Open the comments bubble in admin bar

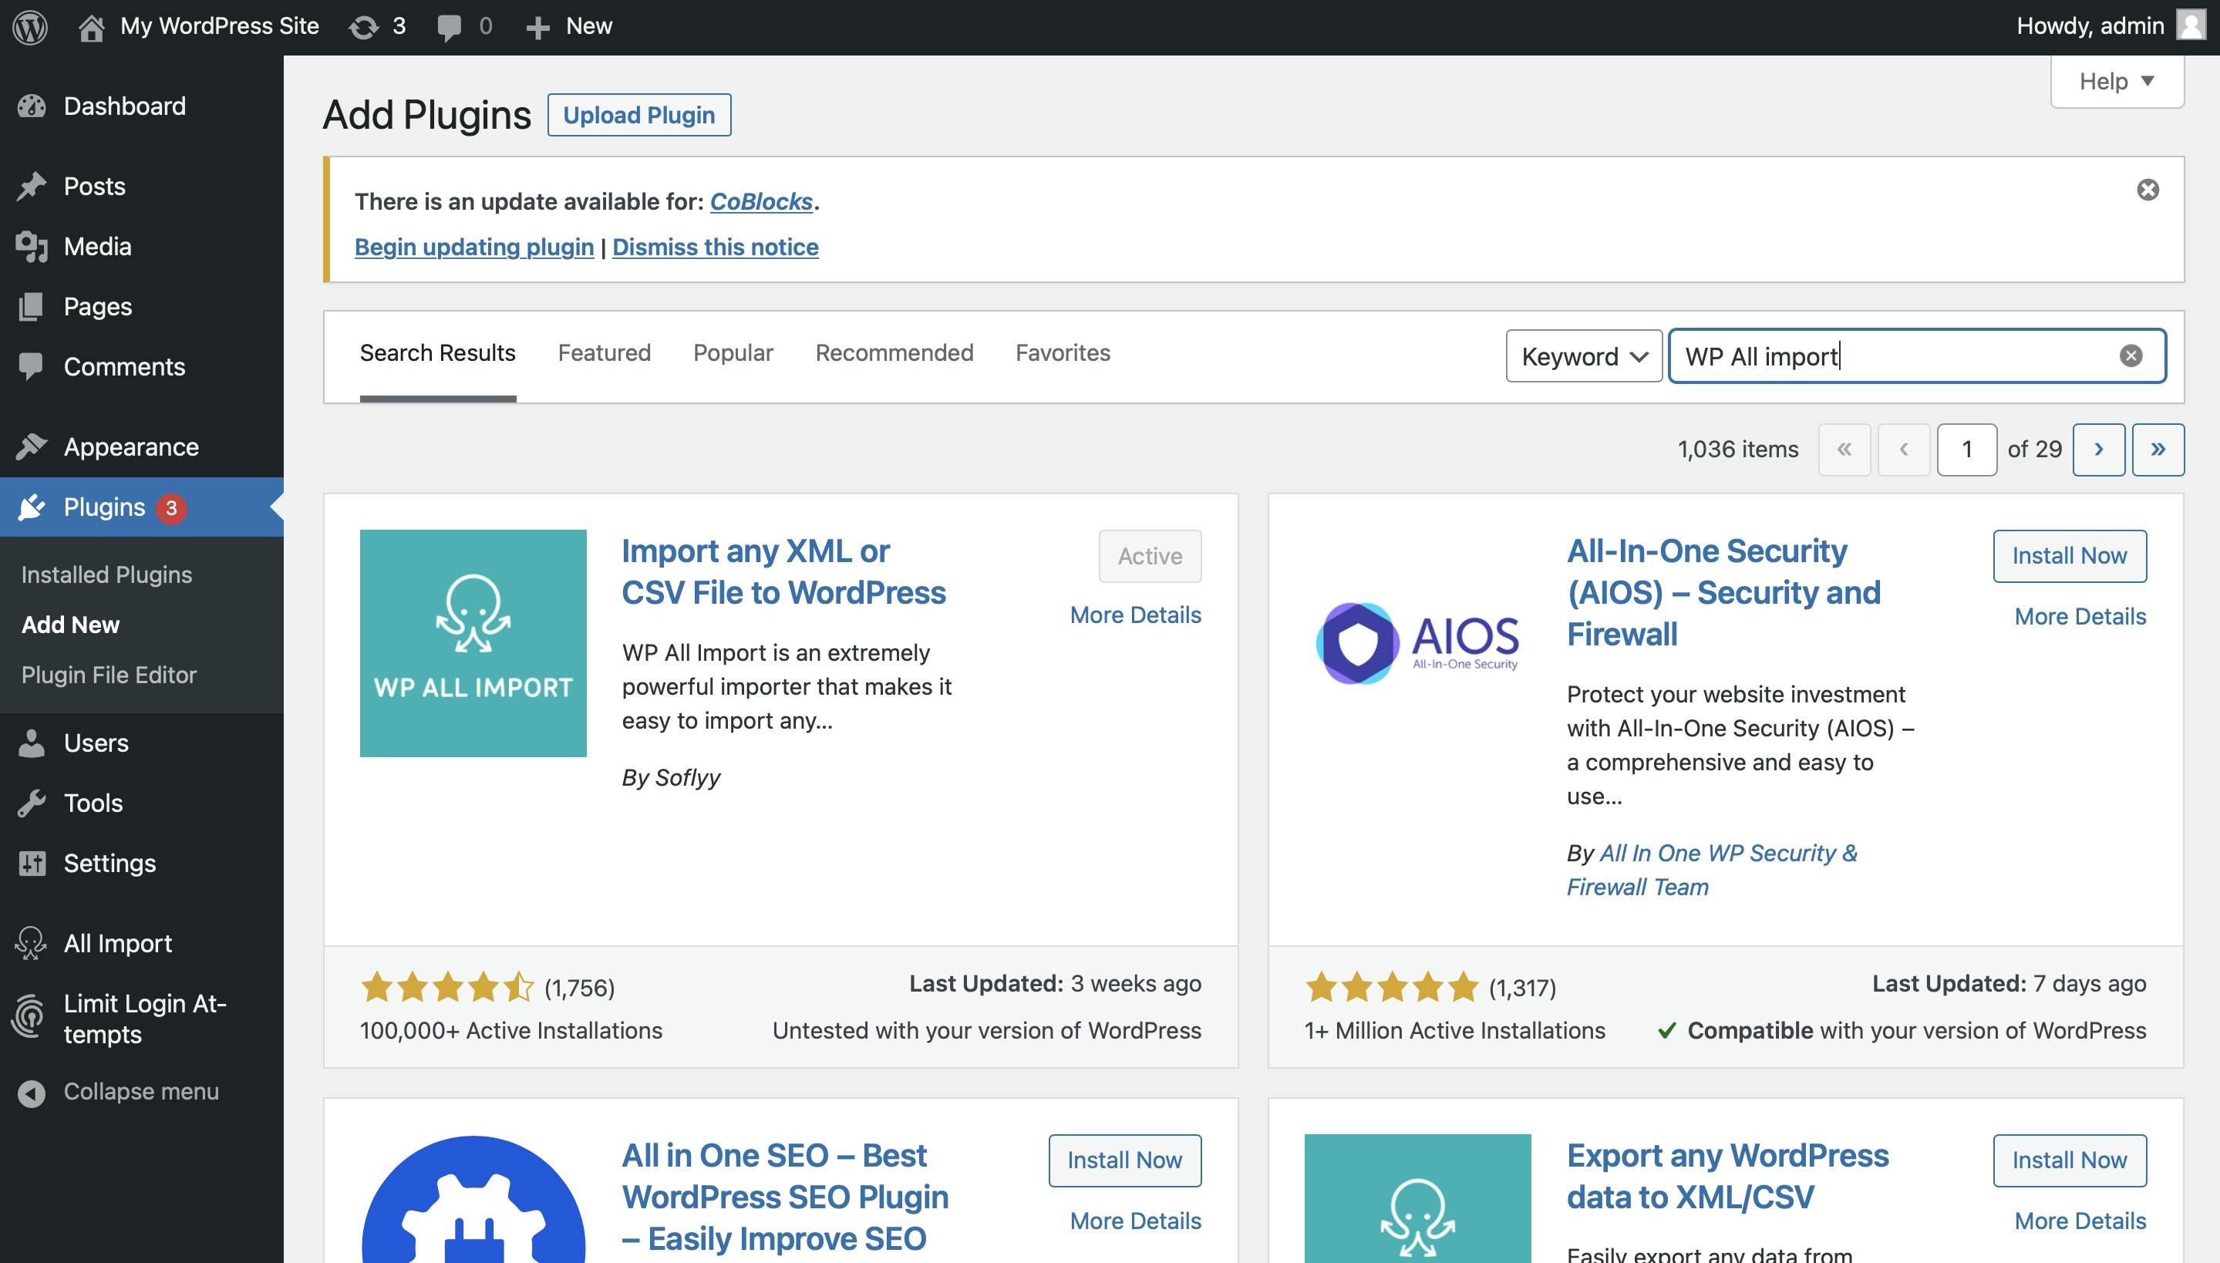[x=464, y=27]
